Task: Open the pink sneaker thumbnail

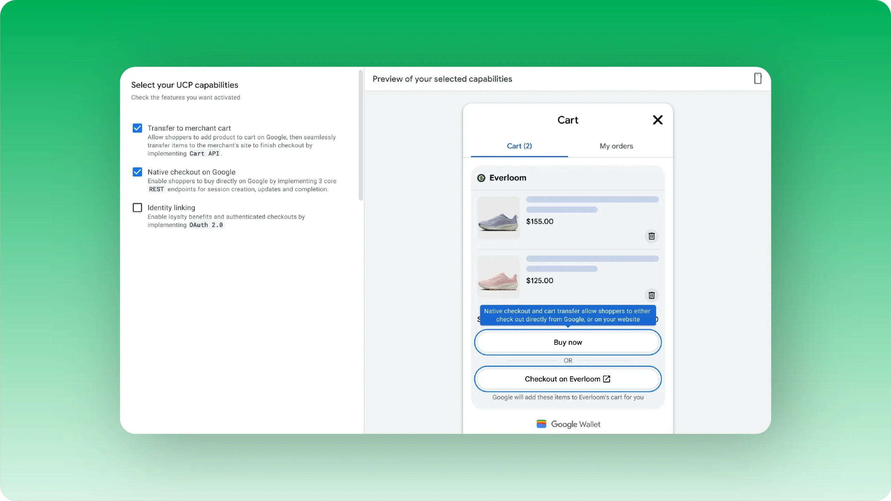Action: (x=498, y=277)
